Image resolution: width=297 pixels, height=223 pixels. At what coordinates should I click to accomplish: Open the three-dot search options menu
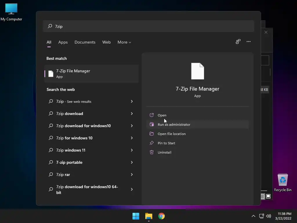249,42
